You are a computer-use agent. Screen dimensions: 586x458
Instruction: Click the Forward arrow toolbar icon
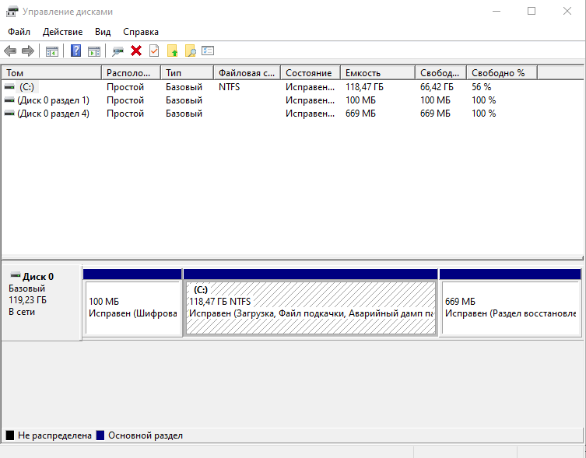click(x=28, y=51)
